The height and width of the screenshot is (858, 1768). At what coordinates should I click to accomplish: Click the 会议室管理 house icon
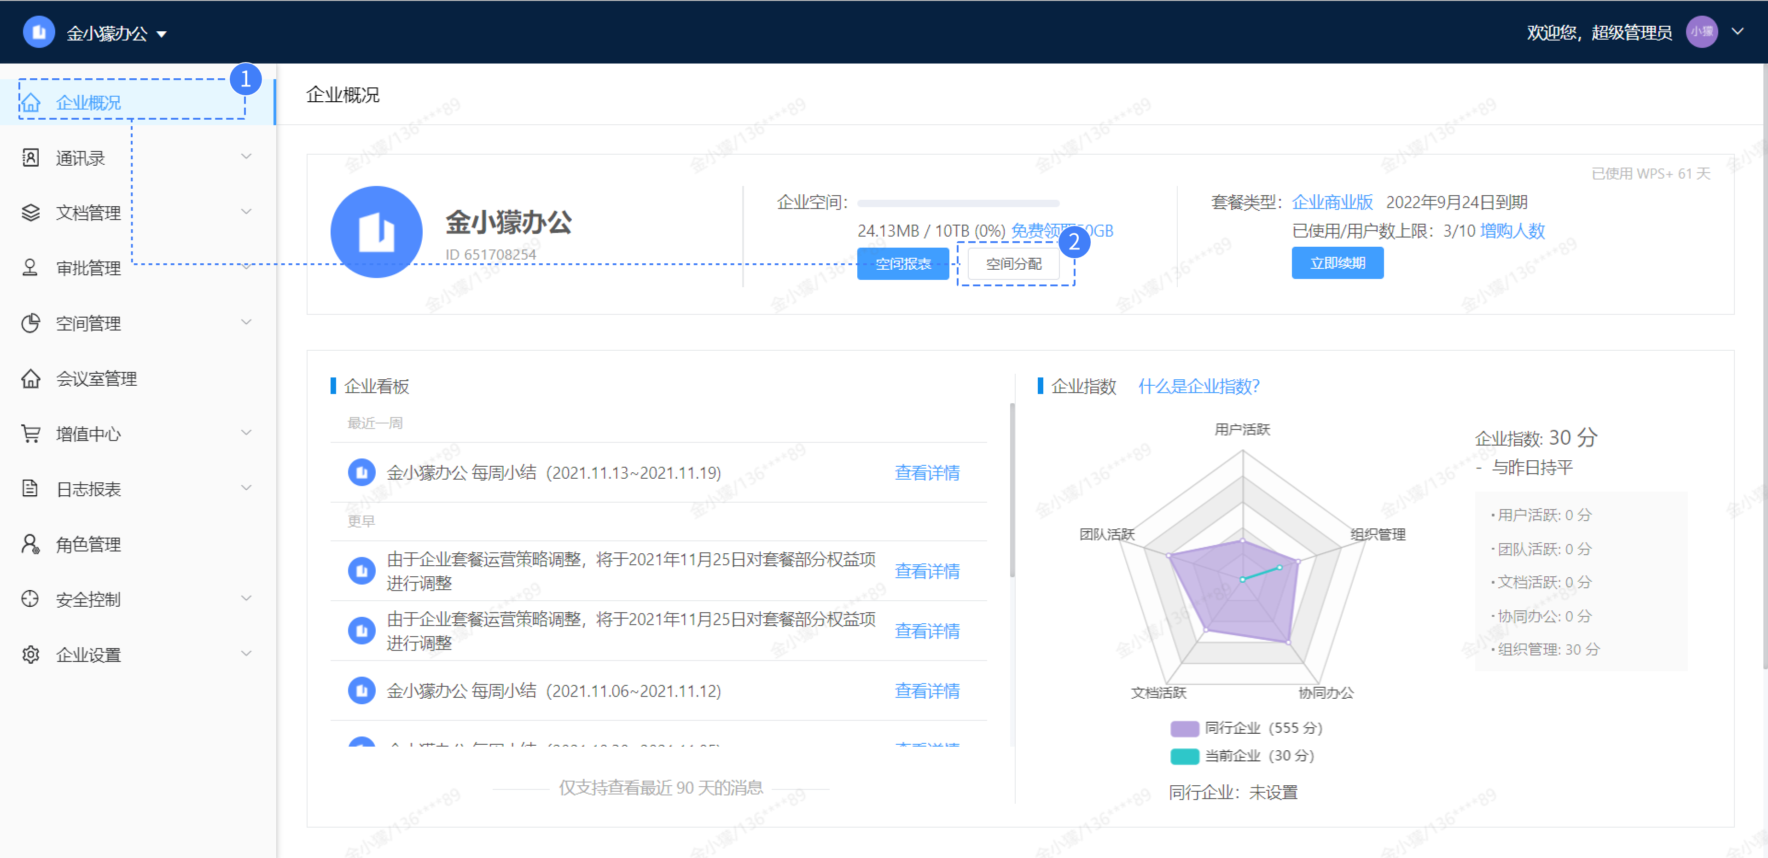click(30, 378)
